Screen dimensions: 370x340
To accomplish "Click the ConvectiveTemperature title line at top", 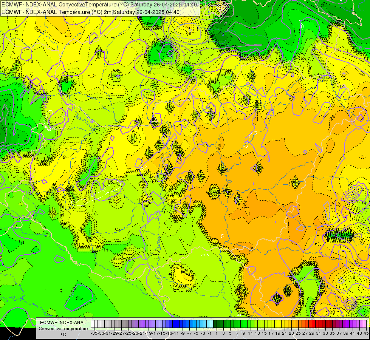I will pyautogui.click(x=99, y=5).
